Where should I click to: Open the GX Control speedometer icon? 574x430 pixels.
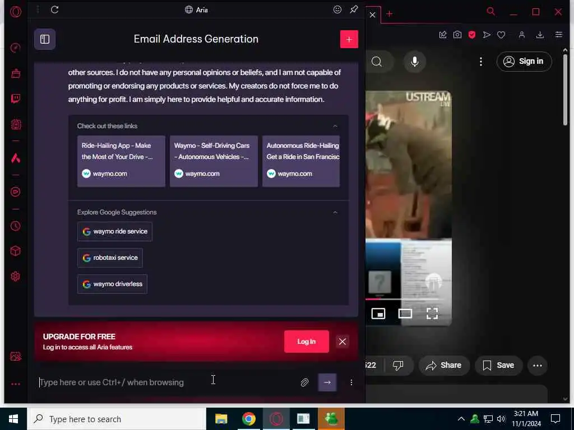pyautogui.click(x=15, y=48)
